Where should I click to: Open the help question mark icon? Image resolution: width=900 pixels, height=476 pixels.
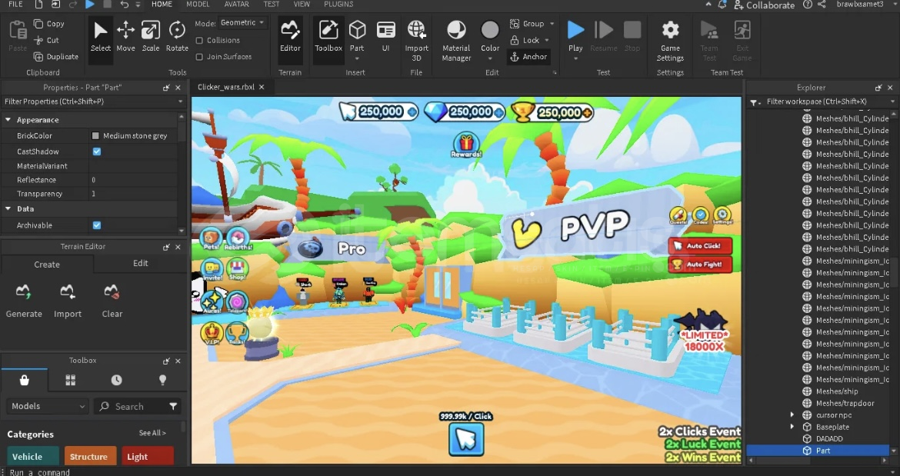(x=808, y=5)
